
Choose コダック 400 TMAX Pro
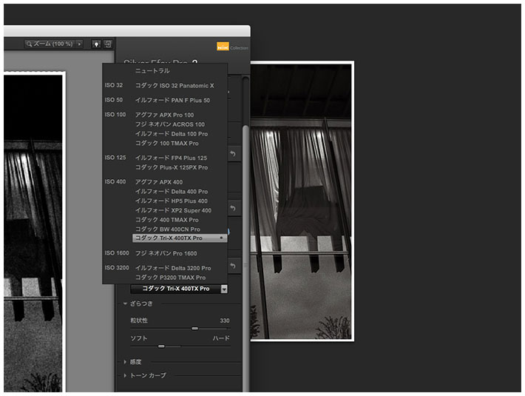click(x=166, y=219)
